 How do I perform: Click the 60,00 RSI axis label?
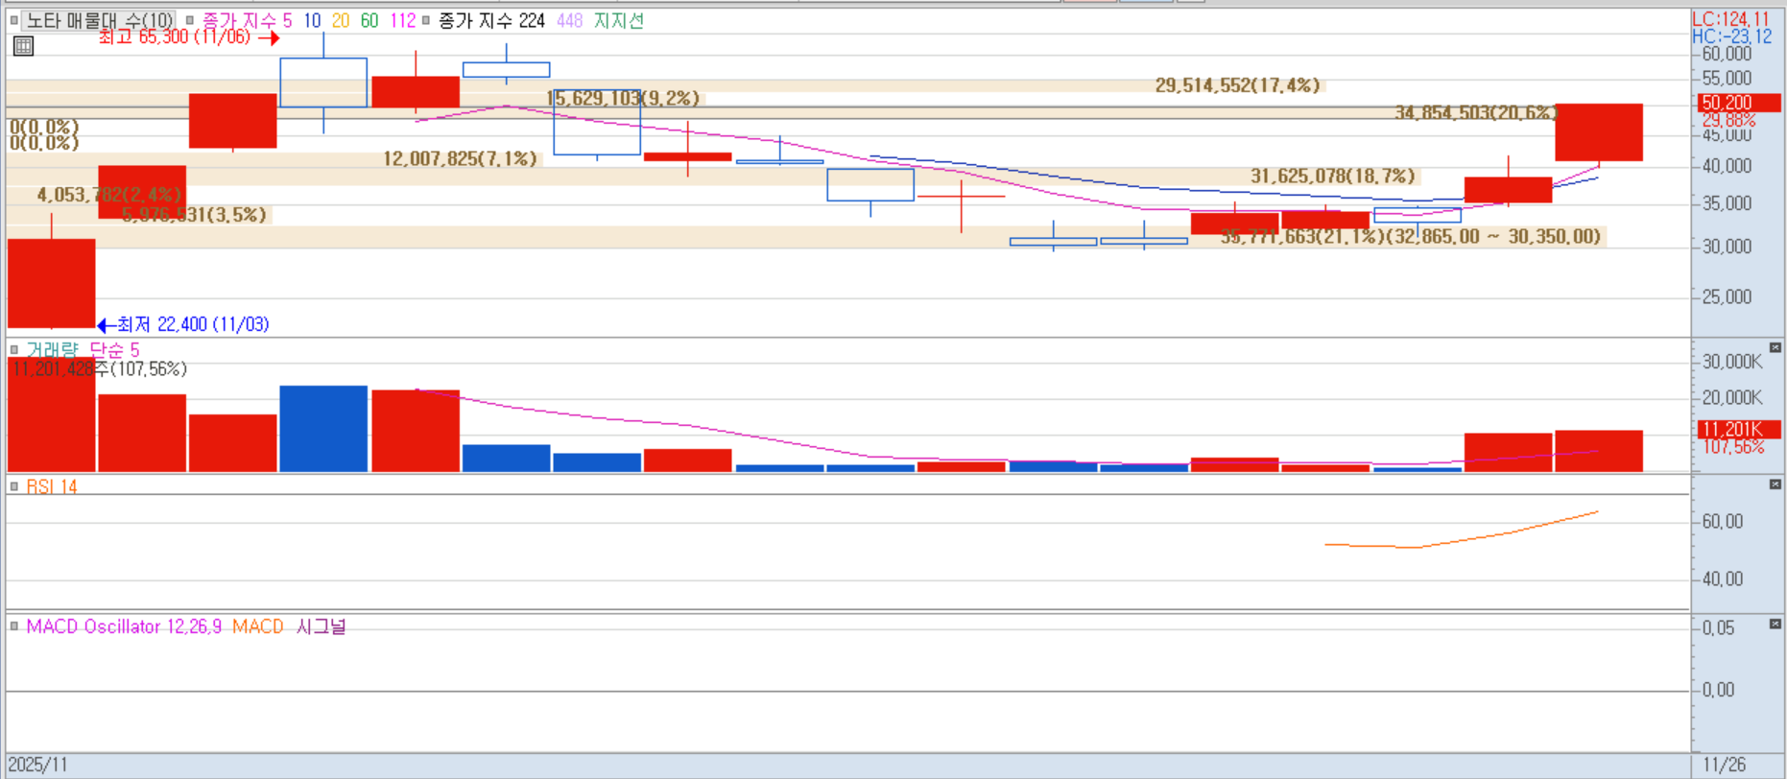pyautogui.click(x=1722, y=522)
